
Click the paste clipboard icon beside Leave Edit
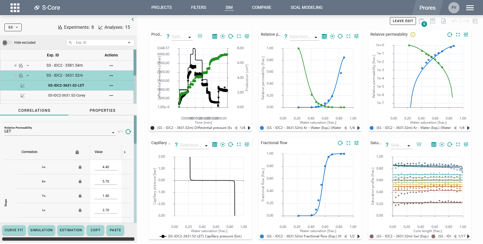point(433,21)
